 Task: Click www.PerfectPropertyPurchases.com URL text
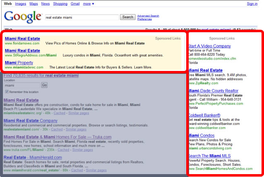[x=216, y=104]
